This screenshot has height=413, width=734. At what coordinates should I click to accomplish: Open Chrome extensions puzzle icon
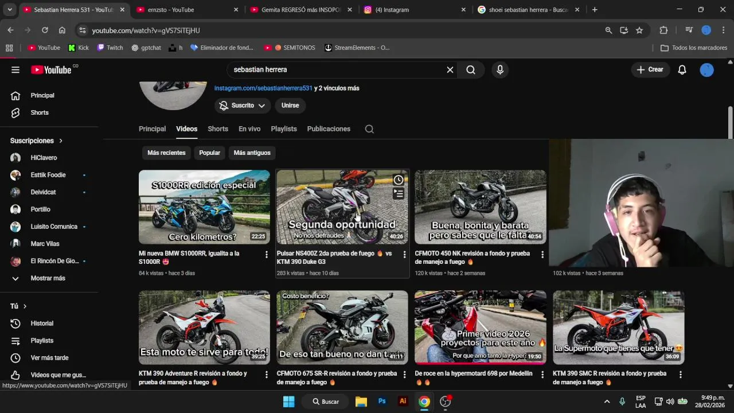point(663,30)
